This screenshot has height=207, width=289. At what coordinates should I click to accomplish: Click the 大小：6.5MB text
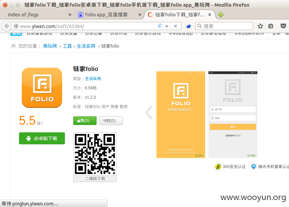(x=85, y=88)
